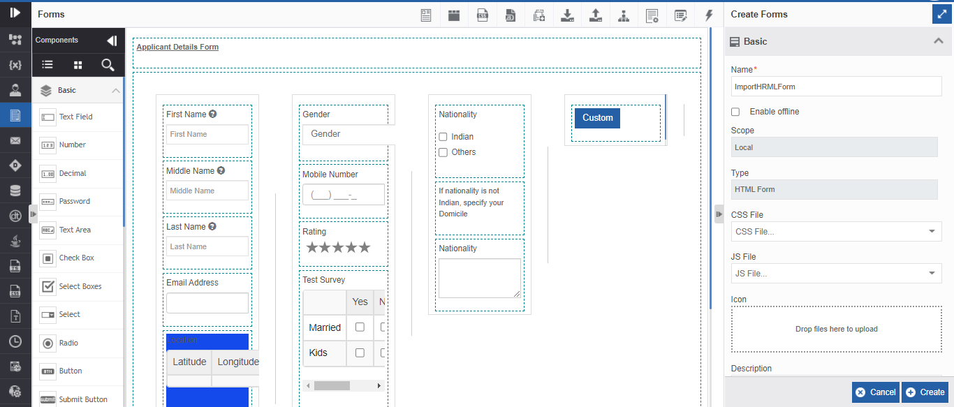Toggle the left panel splitter handle
Image resolution: width=954 pixels, height=407 pixels.
click(33, 214)
